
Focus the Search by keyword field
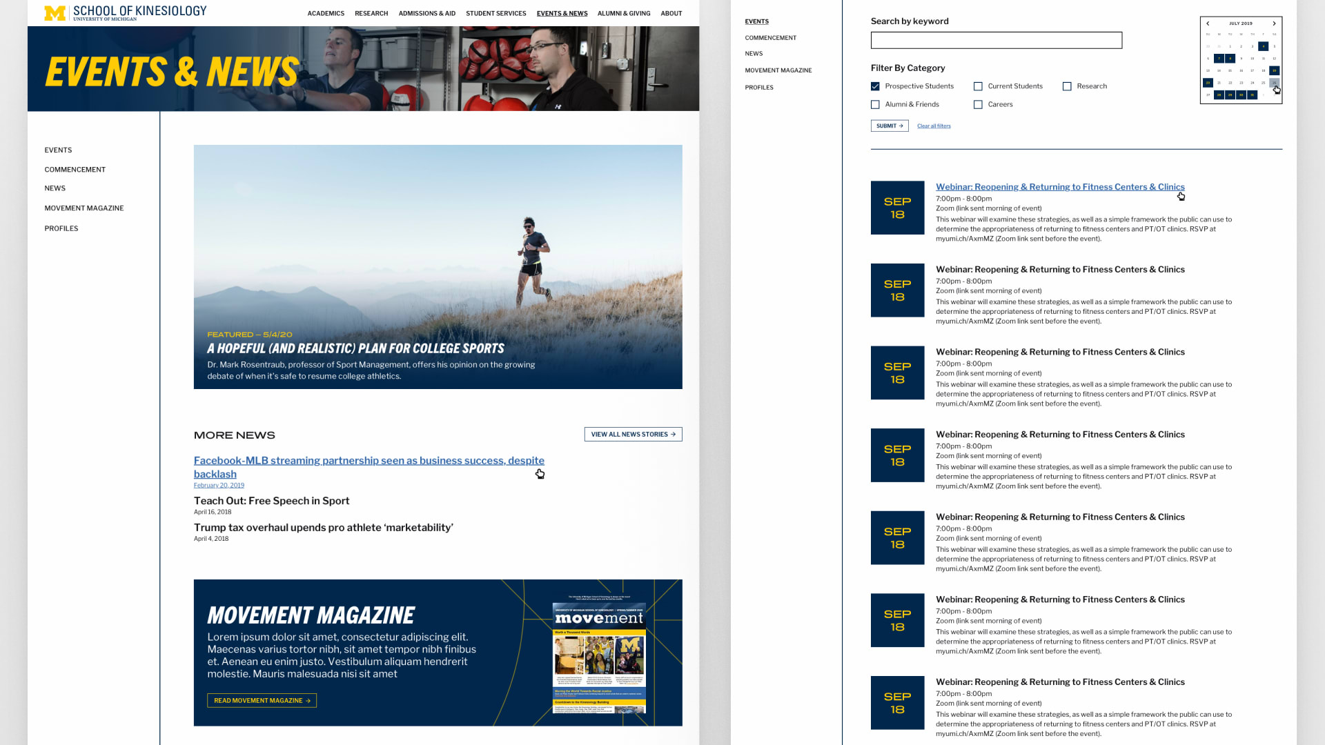(x=996, y=40)
